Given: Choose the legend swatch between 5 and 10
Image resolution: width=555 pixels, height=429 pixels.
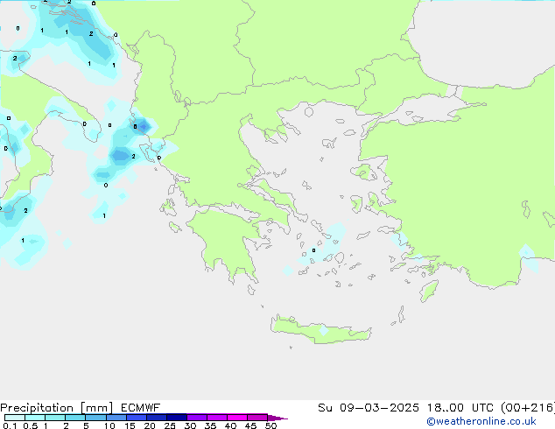Looking at the screenshot, I should (95, 418).
